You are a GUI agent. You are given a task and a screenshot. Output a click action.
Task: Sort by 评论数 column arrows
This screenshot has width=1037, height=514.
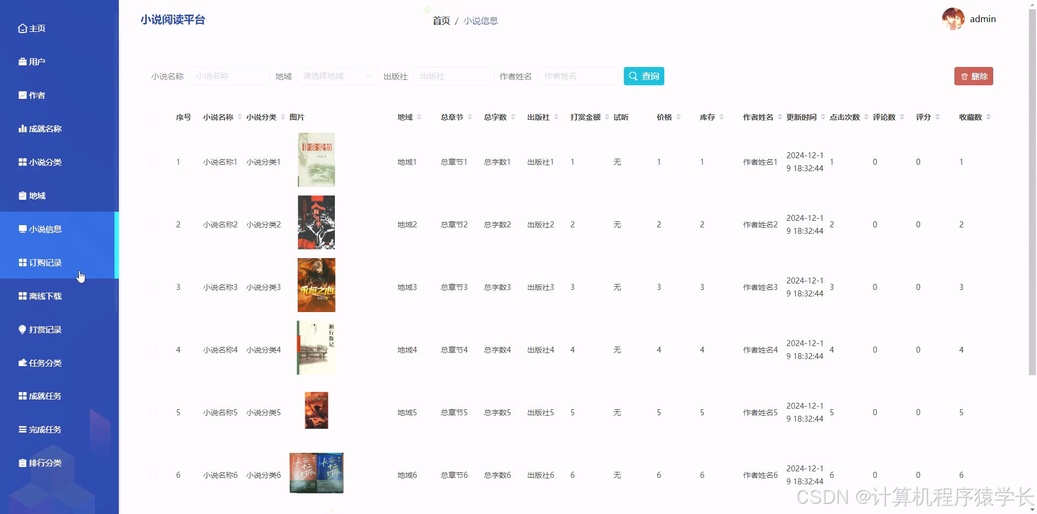[x=902, y=117]
